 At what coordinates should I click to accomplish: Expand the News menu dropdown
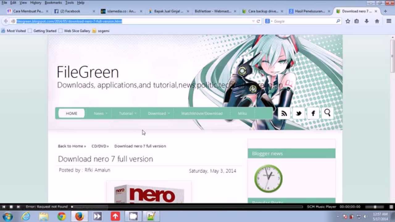pyautogui.click(x=101, y=113)
